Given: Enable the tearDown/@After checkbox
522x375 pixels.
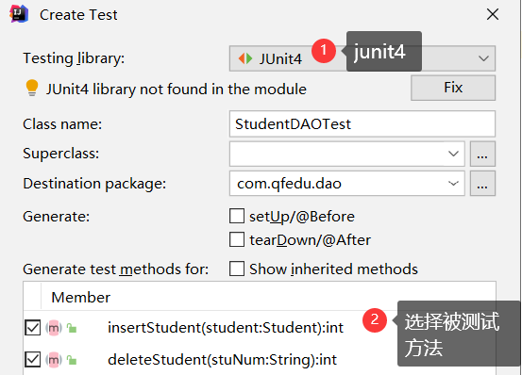Looking at the screenshot, I should coord(237,239).
